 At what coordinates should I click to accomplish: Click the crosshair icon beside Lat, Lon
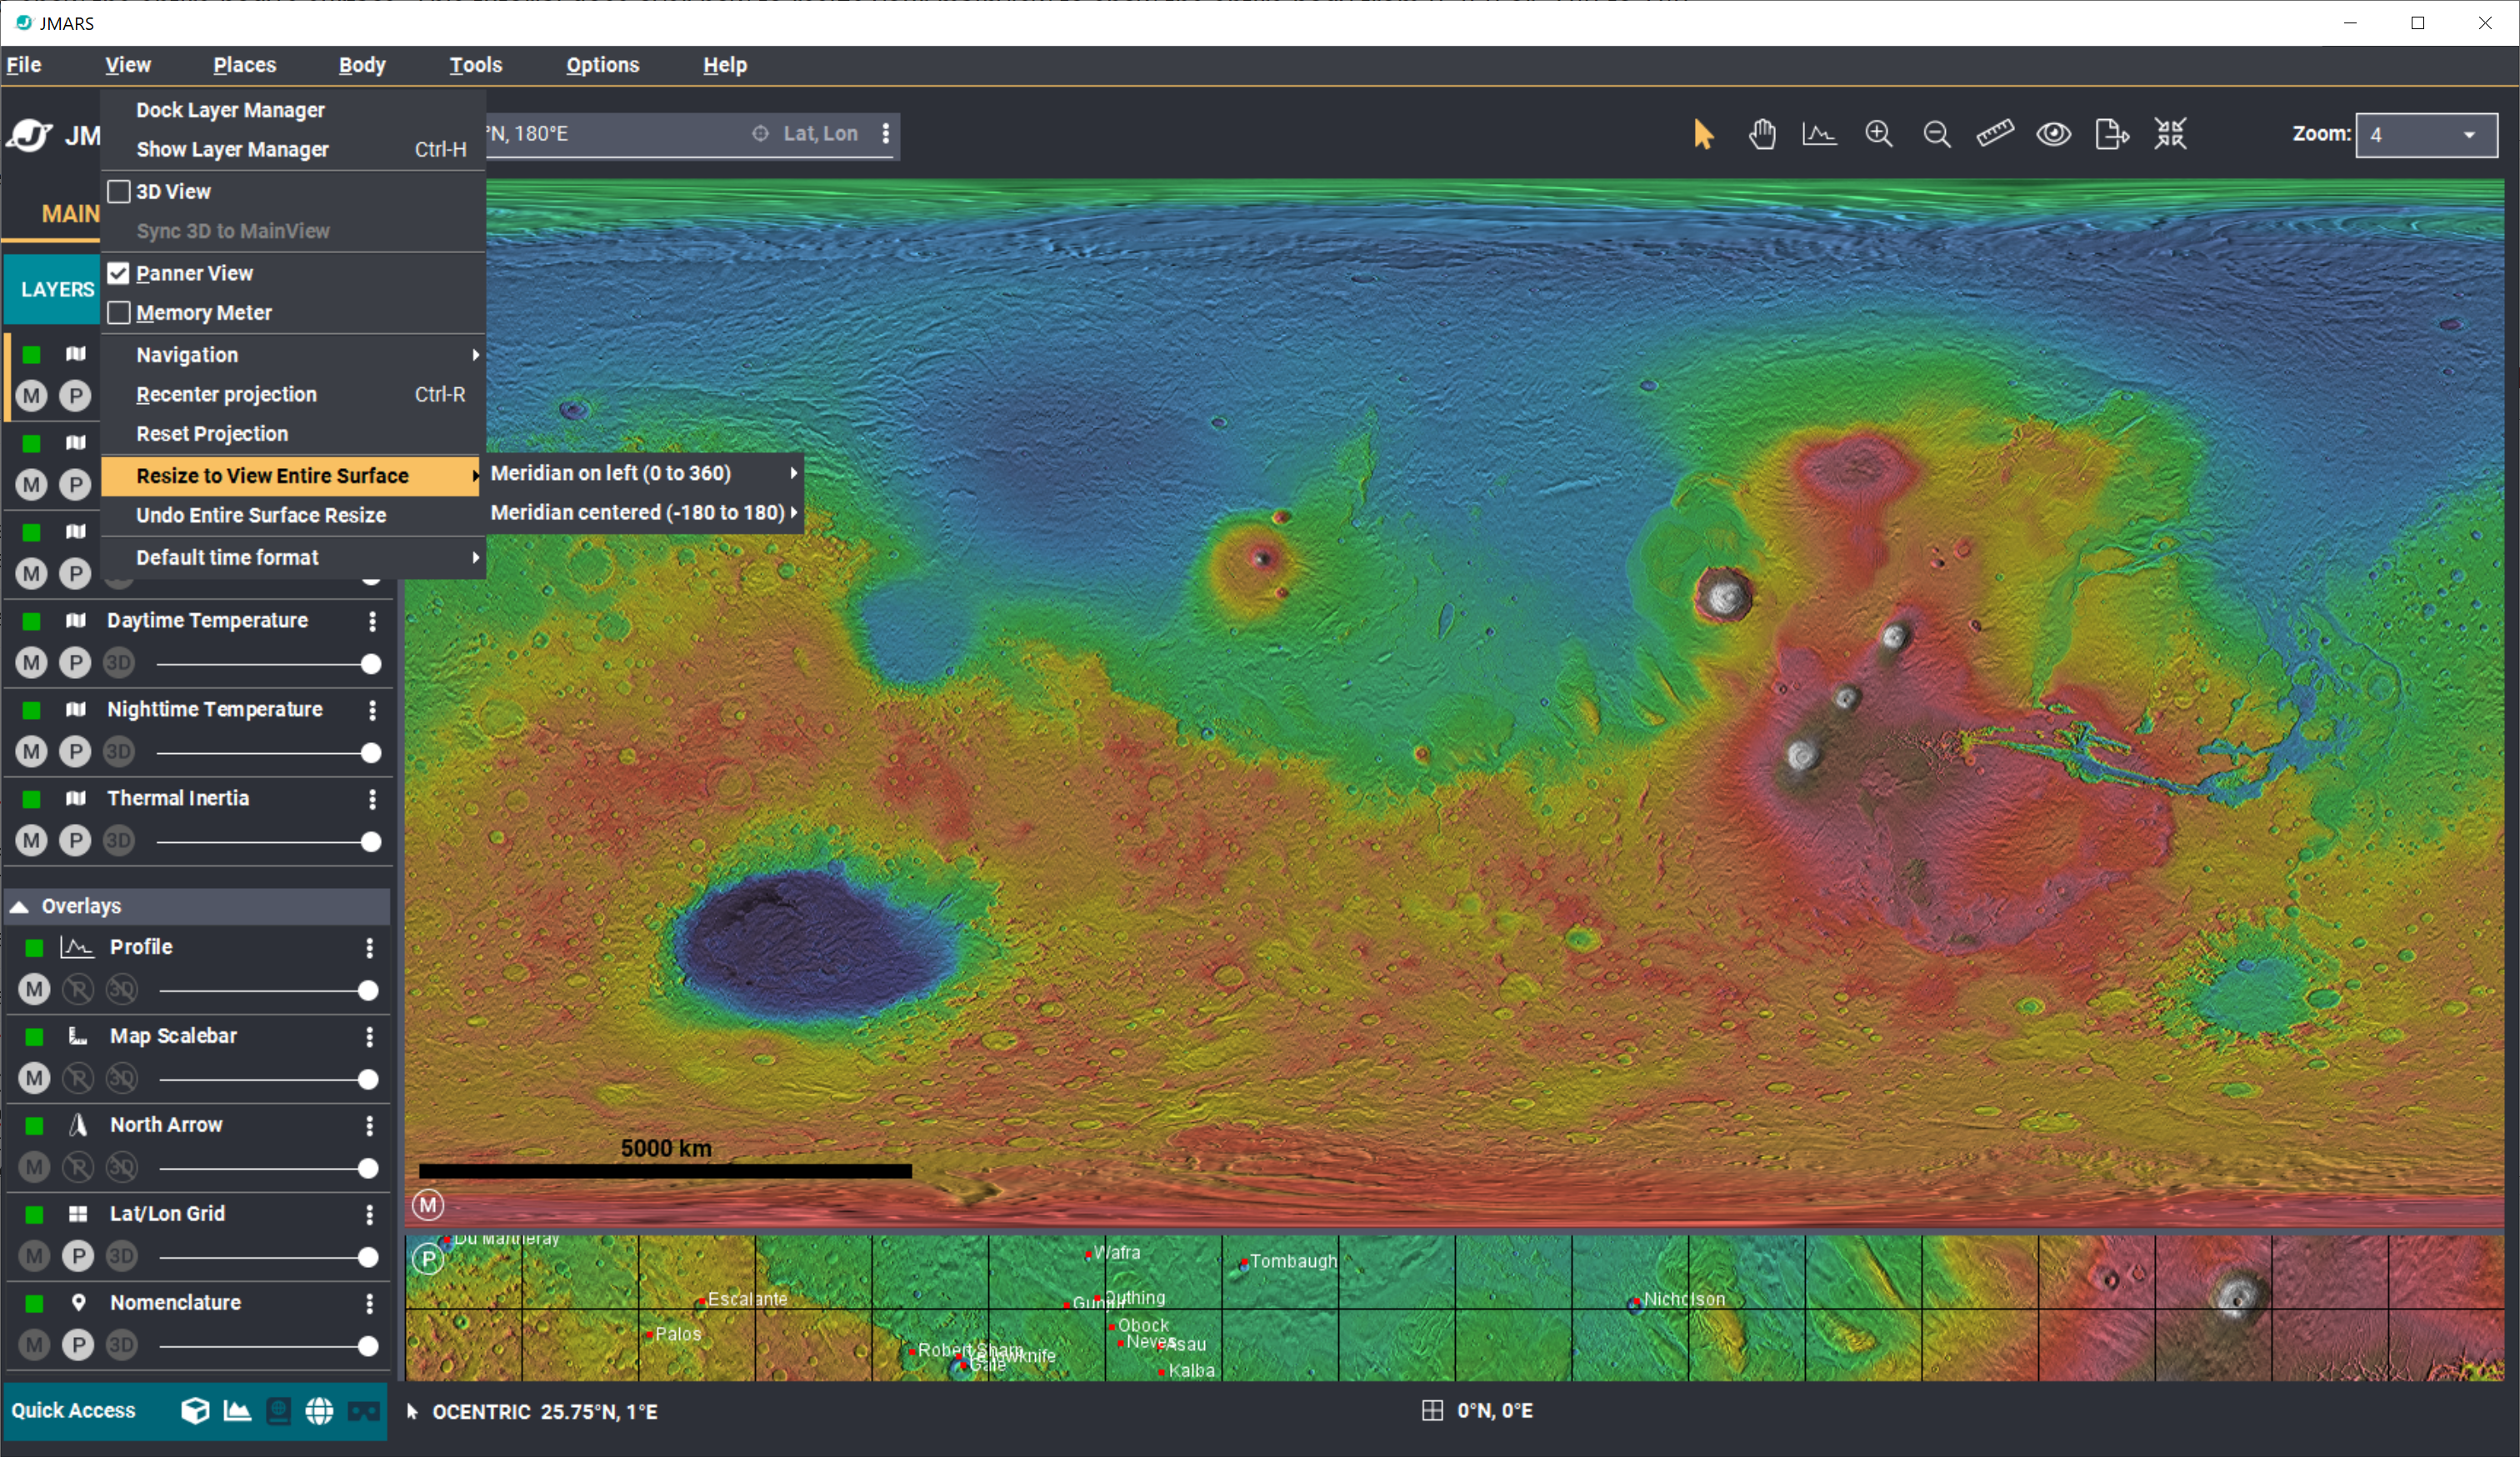[760, 133]
